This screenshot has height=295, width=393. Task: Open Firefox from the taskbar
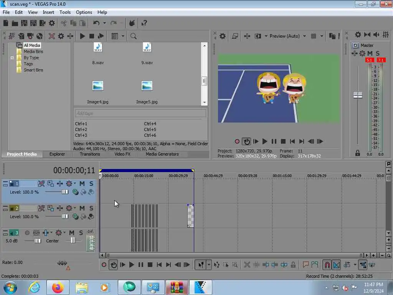(x=58, y=287)
